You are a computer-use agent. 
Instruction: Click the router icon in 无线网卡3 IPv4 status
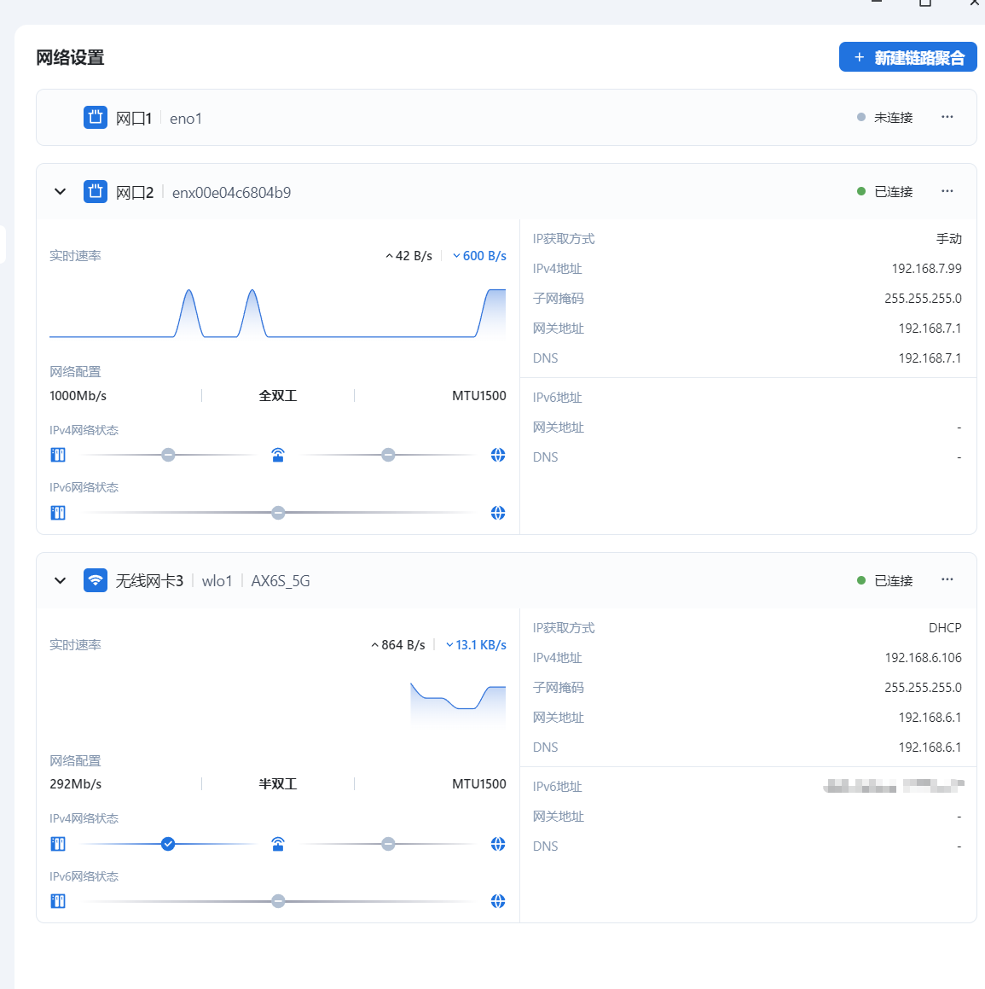pyautogui.click(x=278, y=844)
